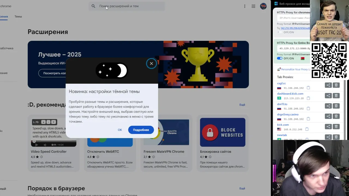
Task: Open the kick.com proxy entry
Action: pyautogui.click(x=283, y=125)
